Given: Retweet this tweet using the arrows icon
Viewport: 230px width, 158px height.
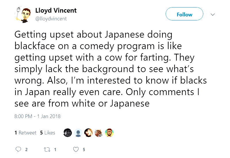Looking at the screenshot, I should coord(47,149).
